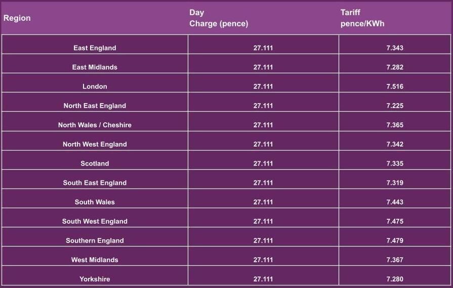Click the London region cell
The width and height of the screenshot is (453, 288).
[95, 86]
